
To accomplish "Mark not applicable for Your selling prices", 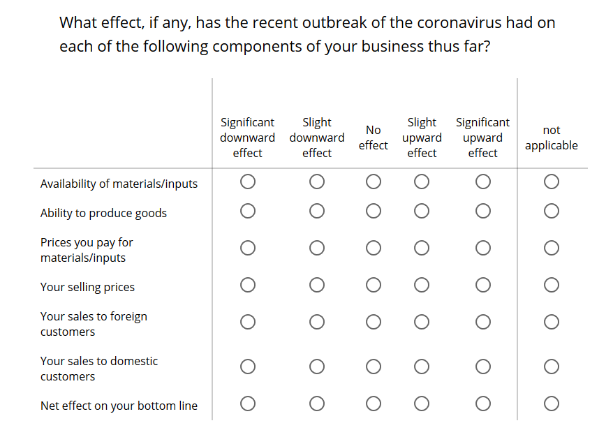I will point(552,285).
